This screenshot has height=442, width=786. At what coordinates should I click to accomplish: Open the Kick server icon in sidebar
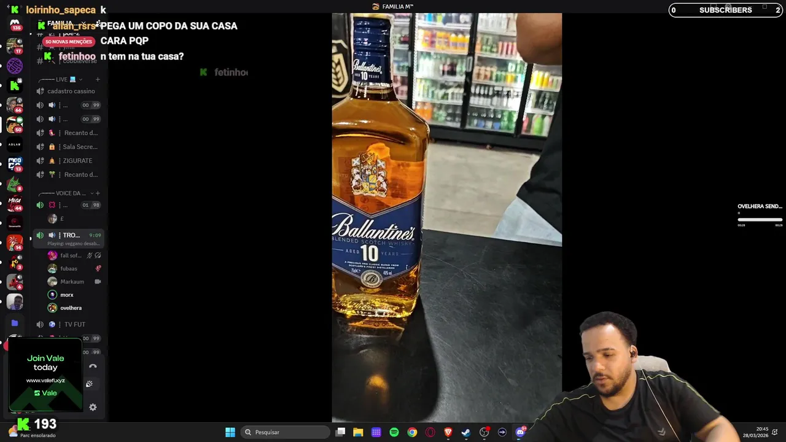[x=15, y=86]
